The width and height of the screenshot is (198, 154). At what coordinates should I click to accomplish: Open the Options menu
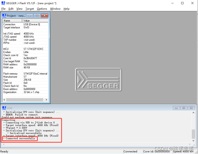(x=42, y=9)
